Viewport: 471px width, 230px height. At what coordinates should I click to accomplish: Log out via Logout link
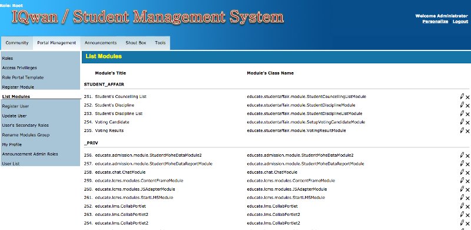[460, 22]
